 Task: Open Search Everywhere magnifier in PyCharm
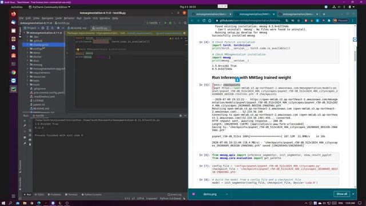[x=185, y=23]
